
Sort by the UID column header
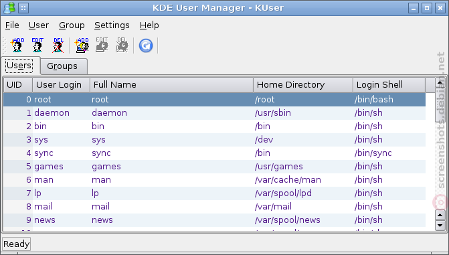[x=18, y=85]
